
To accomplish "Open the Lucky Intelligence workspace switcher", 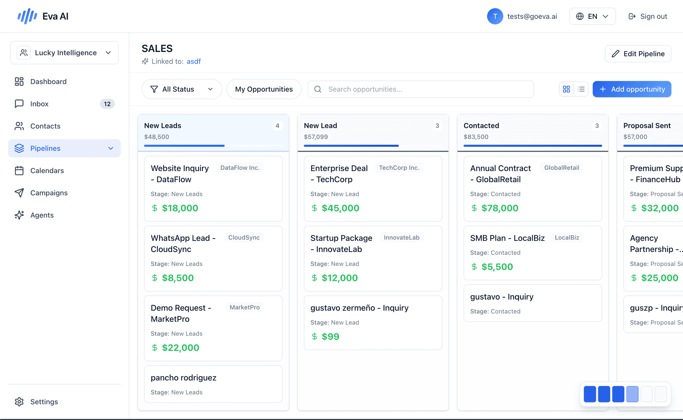I will click(x=64, y=52).
